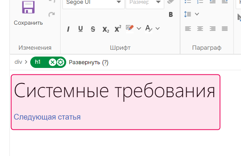Click the clear formatting eraser icon
This screenshot has width=241, height=156.
click(171, 2)
